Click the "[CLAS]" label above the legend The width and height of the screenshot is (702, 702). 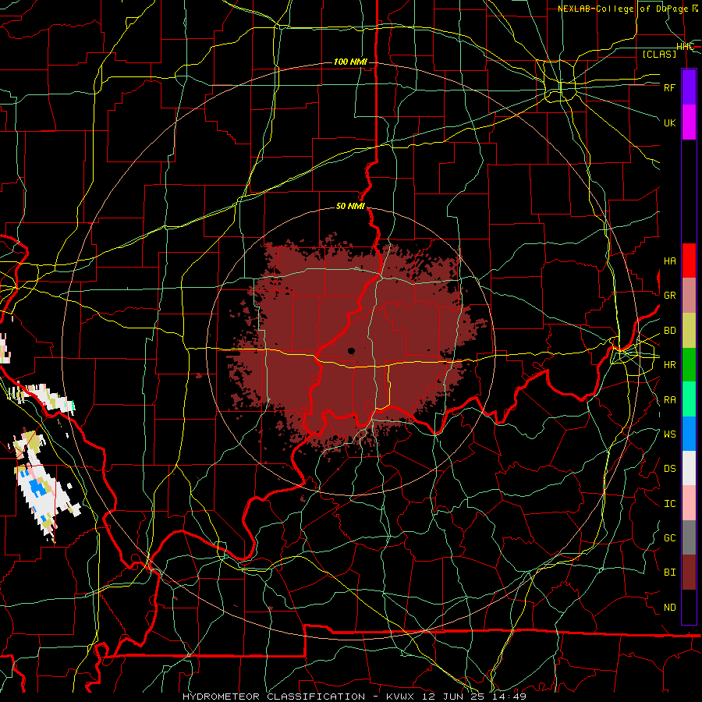(659, 54)
